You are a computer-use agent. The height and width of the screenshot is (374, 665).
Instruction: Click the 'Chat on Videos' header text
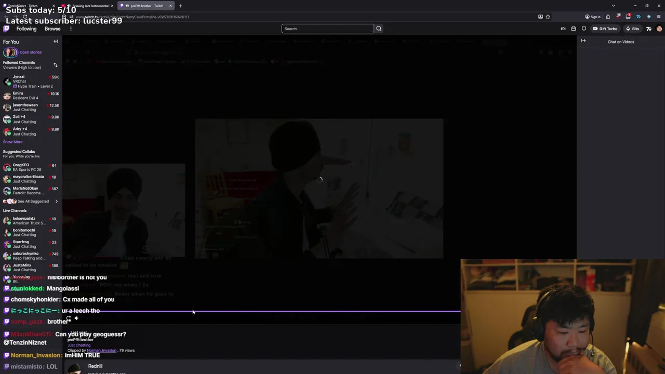621,42
